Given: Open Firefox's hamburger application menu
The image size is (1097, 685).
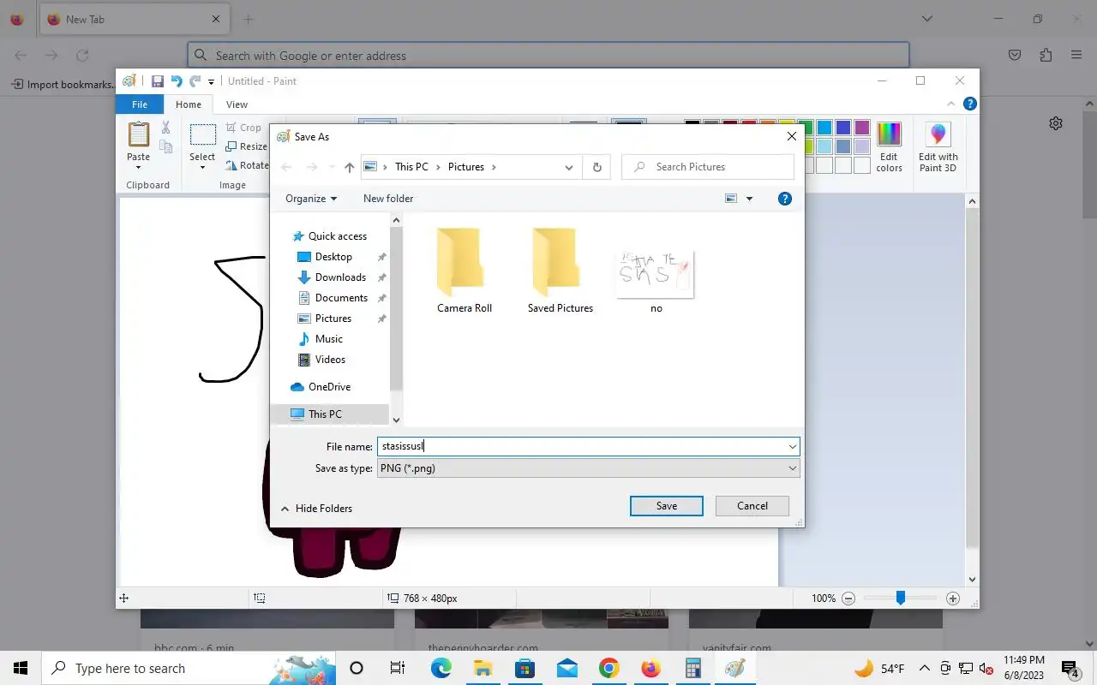Looking at the screenshot, I should coord(1076,55).
